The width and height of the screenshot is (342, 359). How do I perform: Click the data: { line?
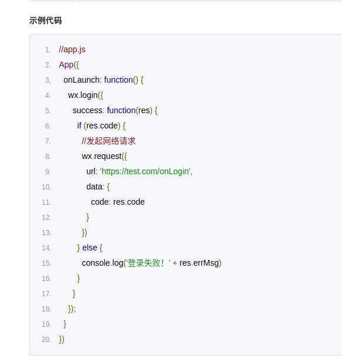click(98, 187)
